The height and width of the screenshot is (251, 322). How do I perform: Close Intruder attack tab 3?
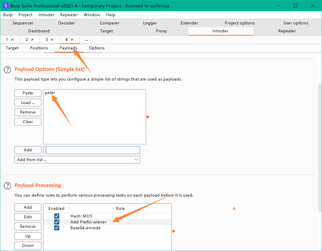tap(52, 40)
